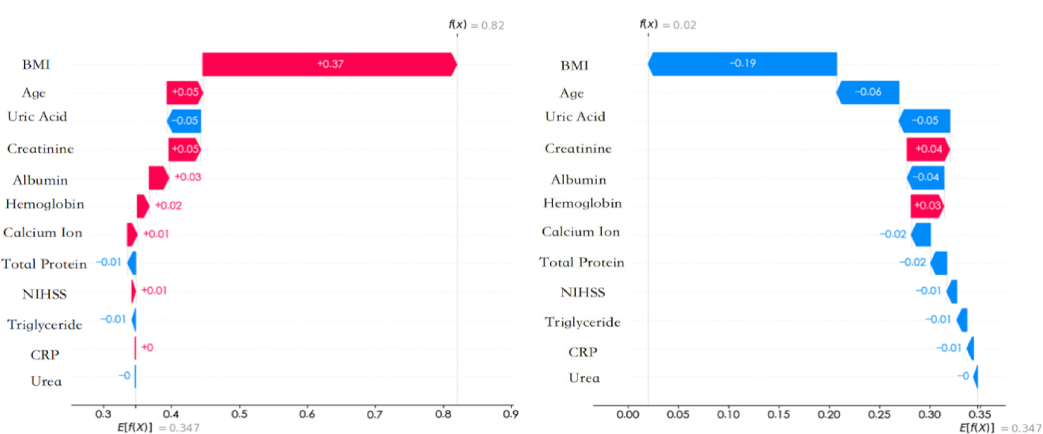Click the Uric Acid label in left chart

pos(37,116)
